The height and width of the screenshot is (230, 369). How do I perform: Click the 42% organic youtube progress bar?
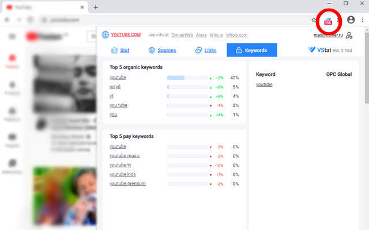[187, 78]
